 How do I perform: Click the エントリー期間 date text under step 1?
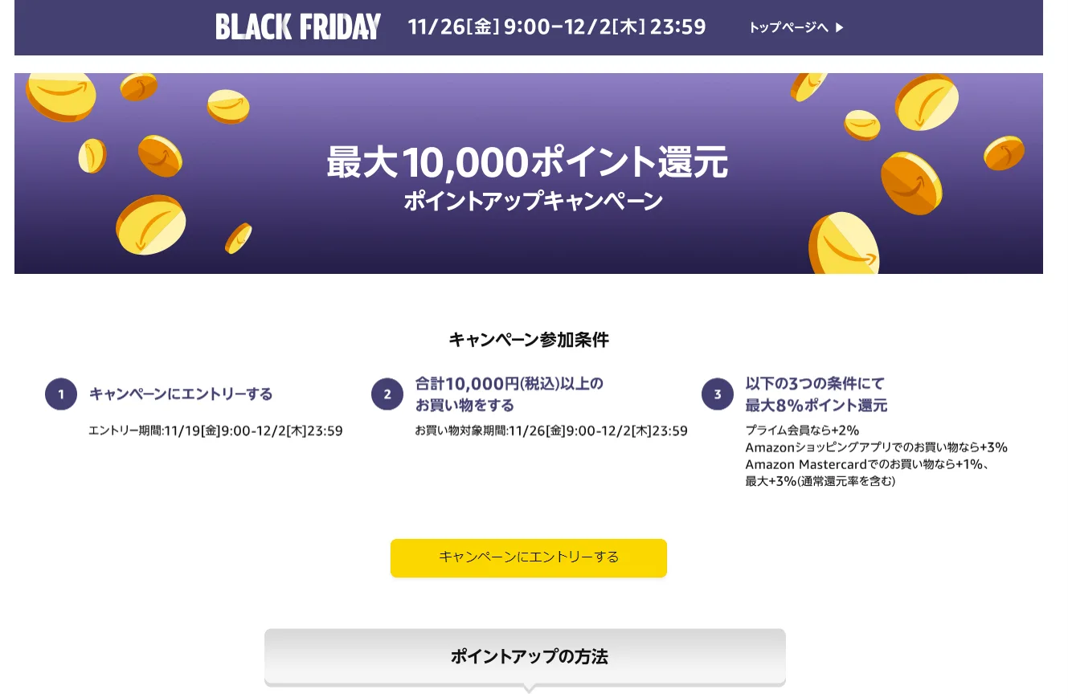click(x=217, y=431)
